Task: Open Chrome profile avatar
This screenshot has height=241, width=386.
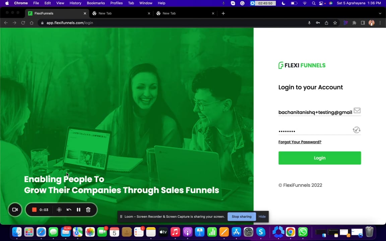Action: (372, 23)
